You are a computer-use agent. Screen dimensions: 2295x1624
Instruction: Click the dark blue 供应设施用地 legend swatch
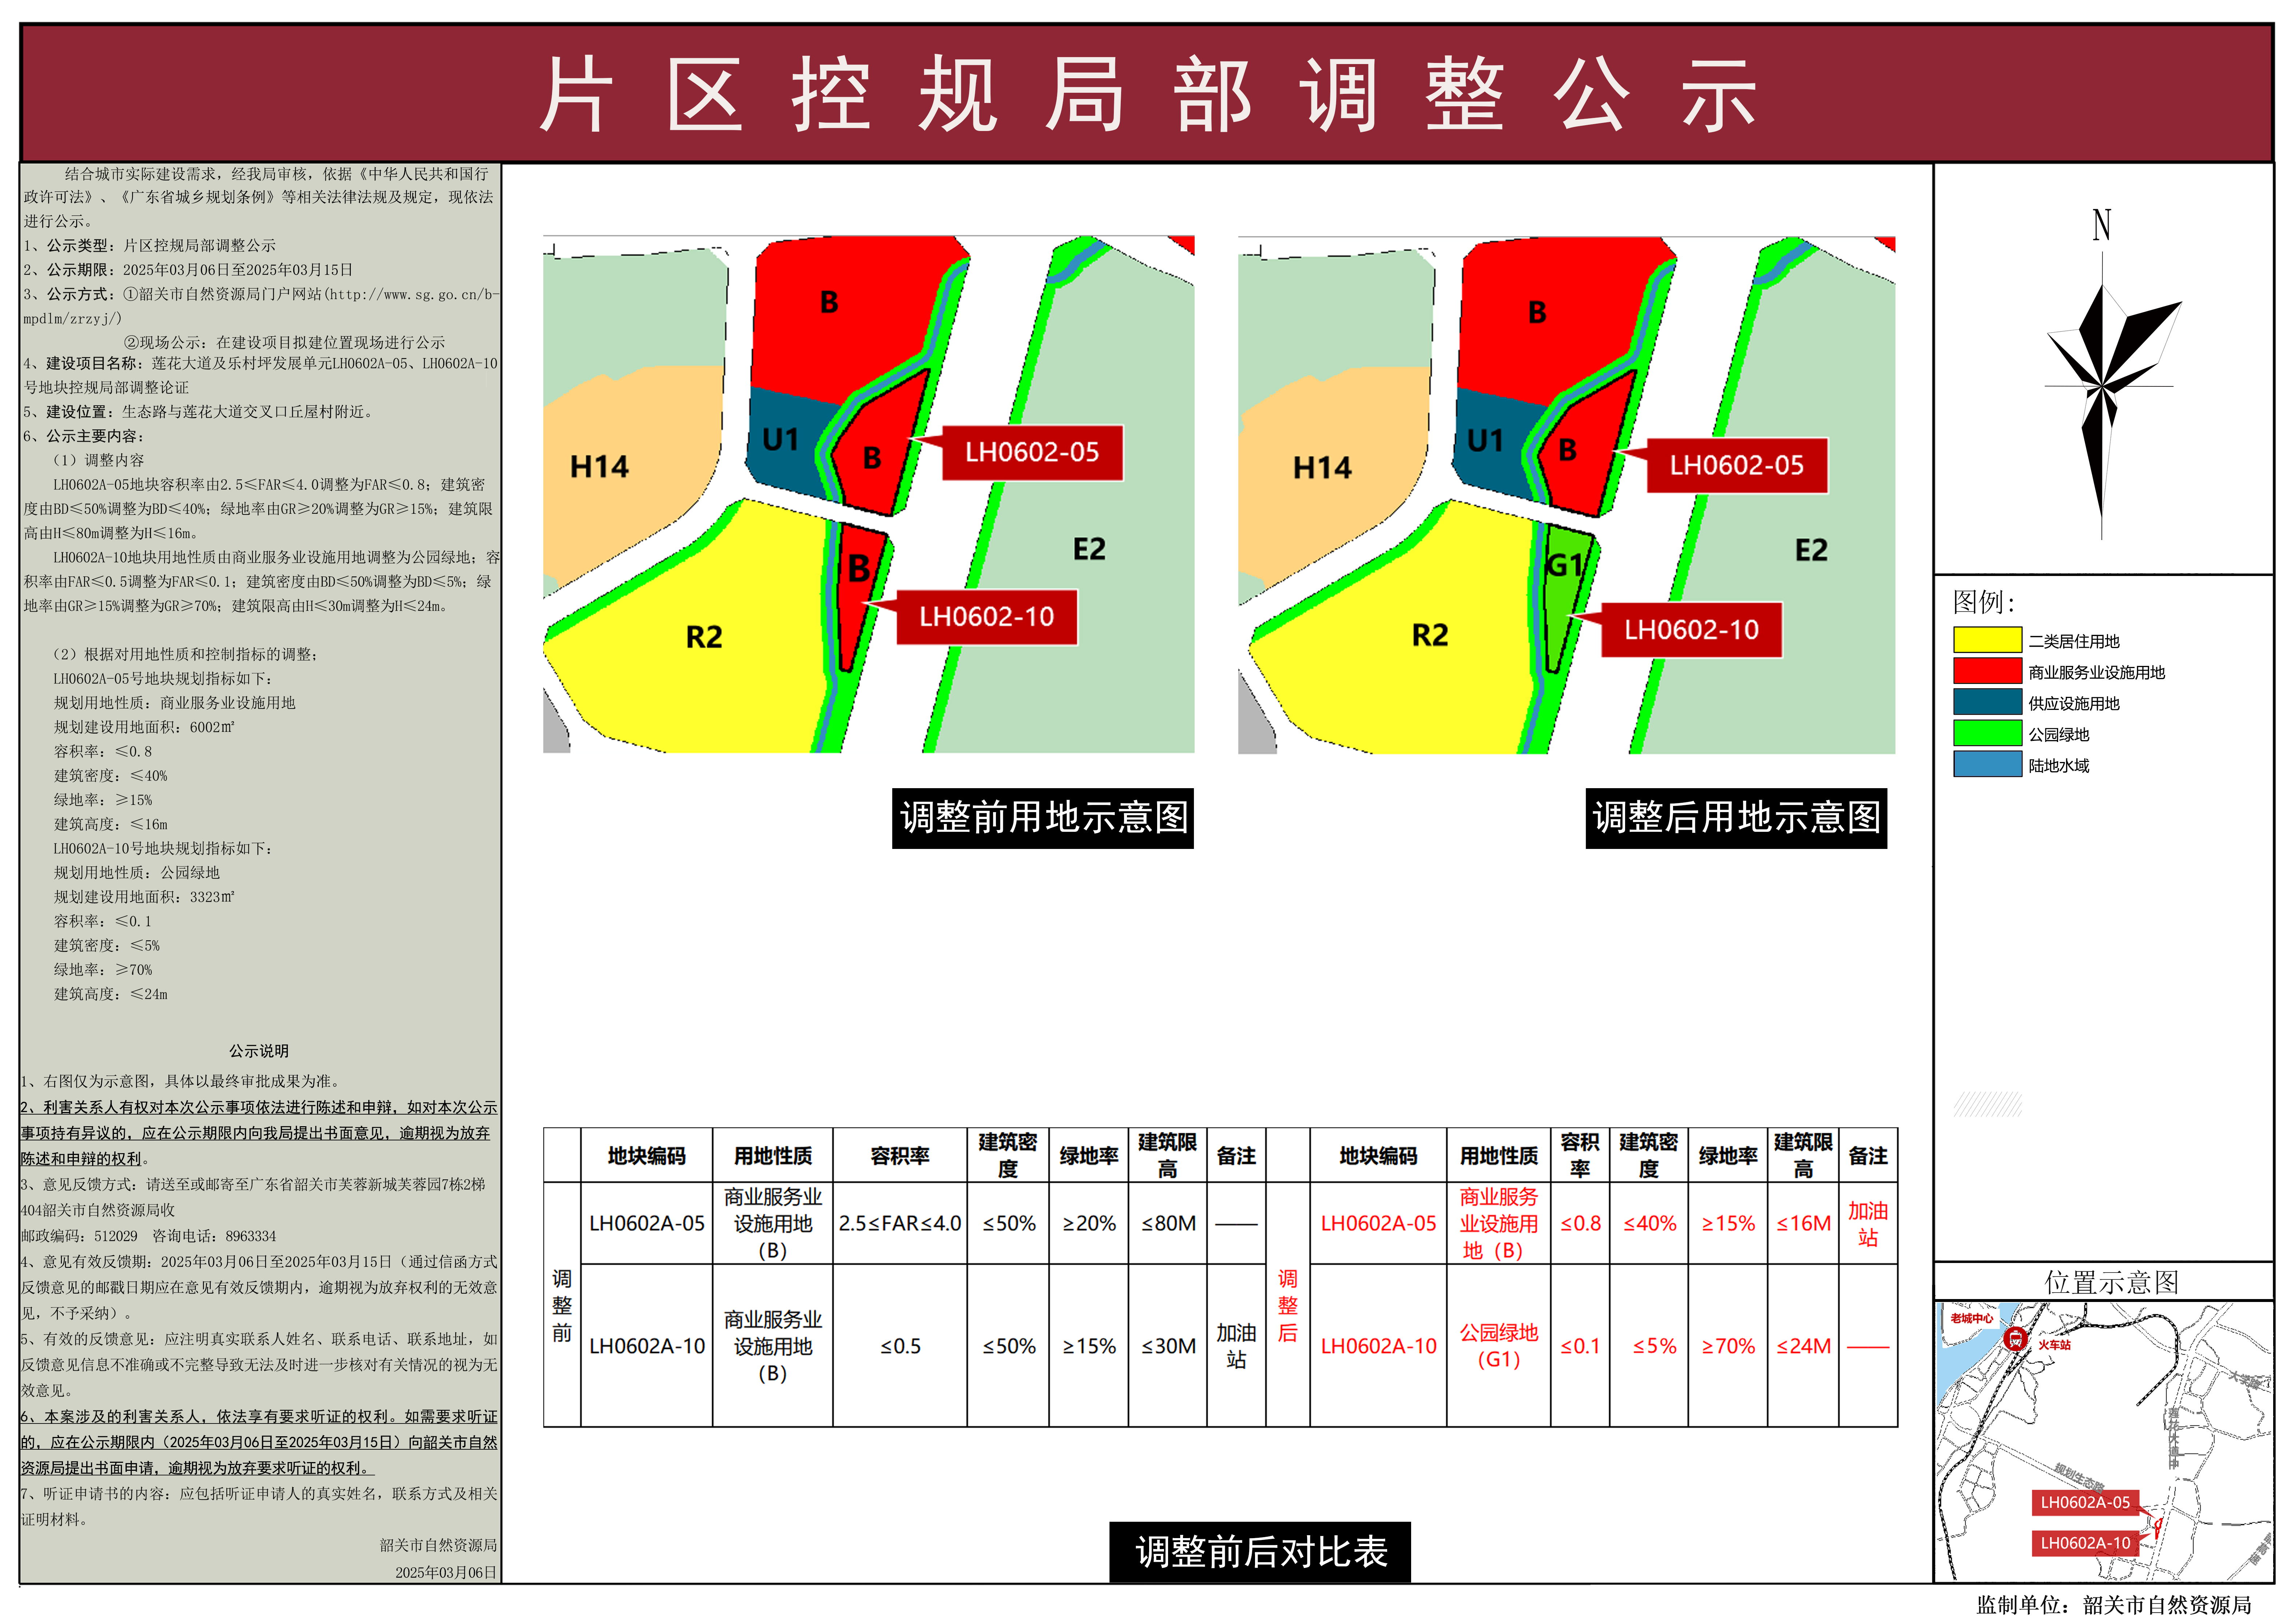[x=1988, y=702]
